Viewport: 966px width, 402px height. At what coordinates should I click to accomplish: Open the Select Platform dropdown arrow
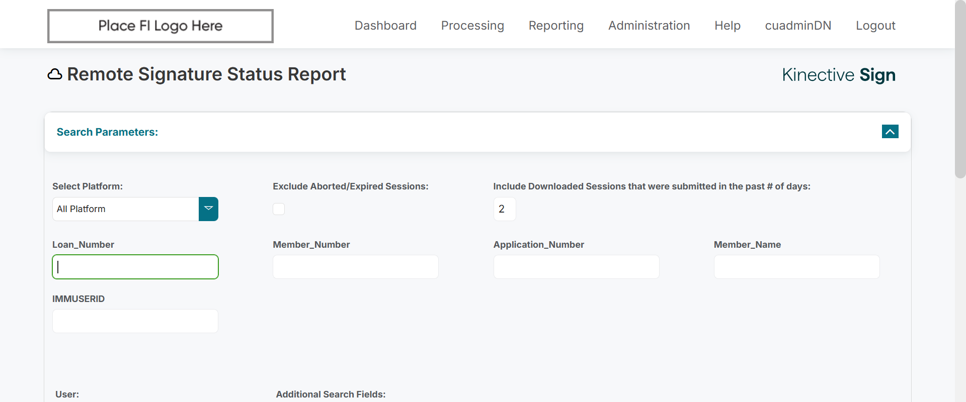tap(208, 209)
